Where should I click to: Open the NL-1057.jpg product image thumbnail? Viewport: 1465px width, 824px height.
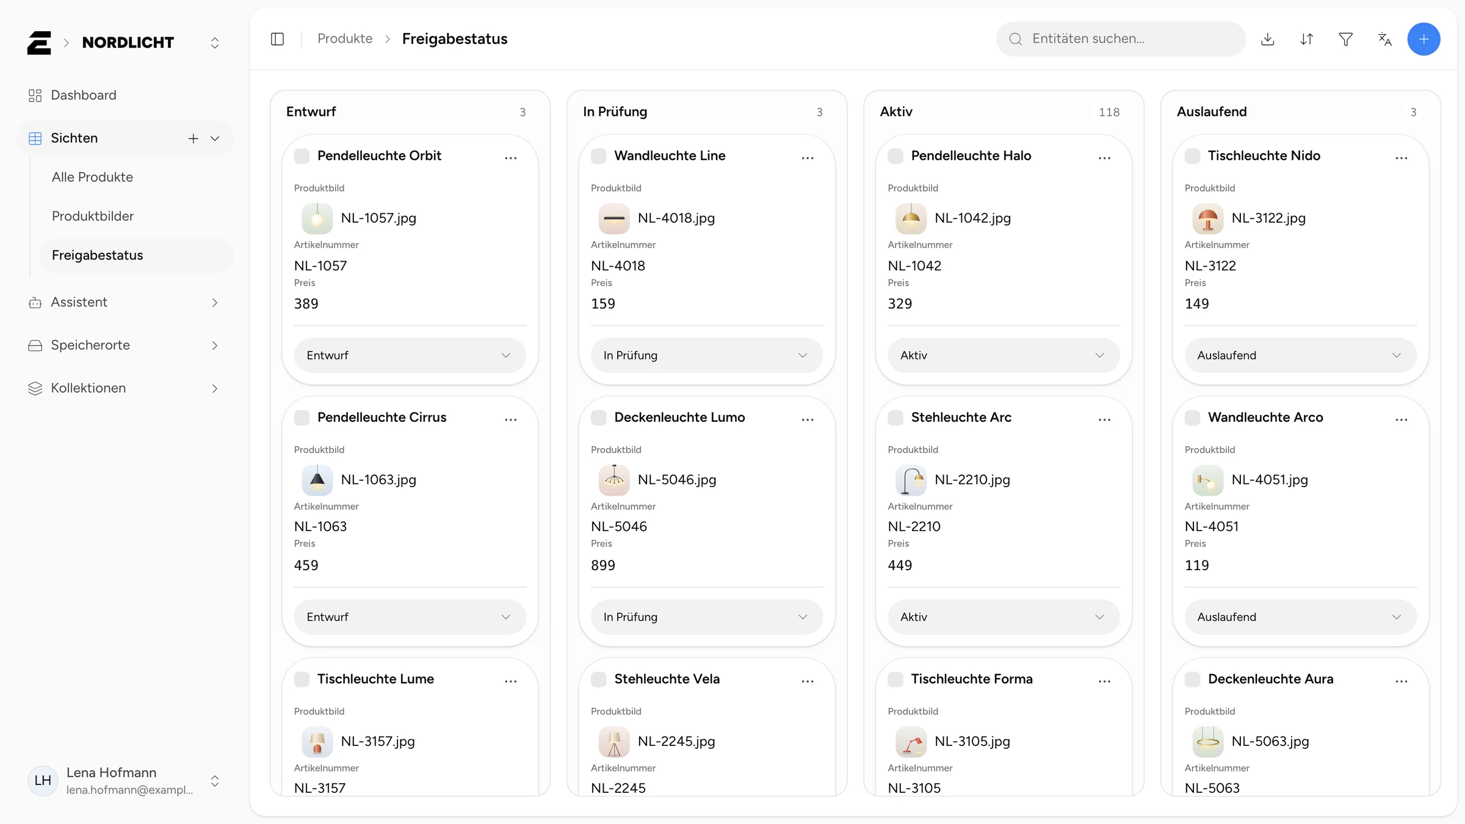pos(317,219)
